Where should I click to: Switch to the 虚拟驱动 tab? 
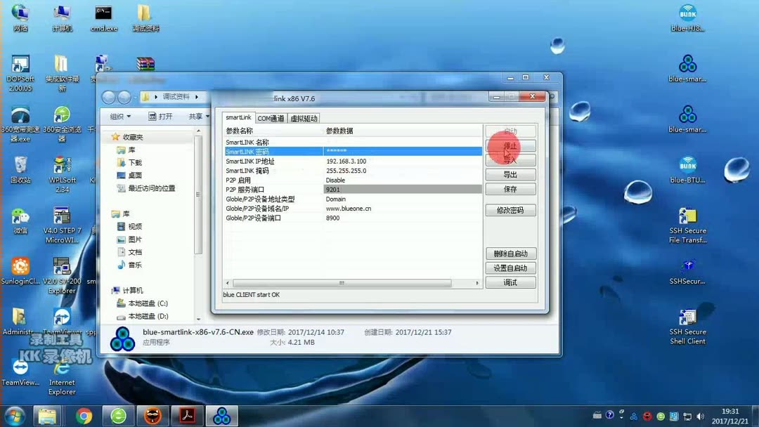point(305,117)
